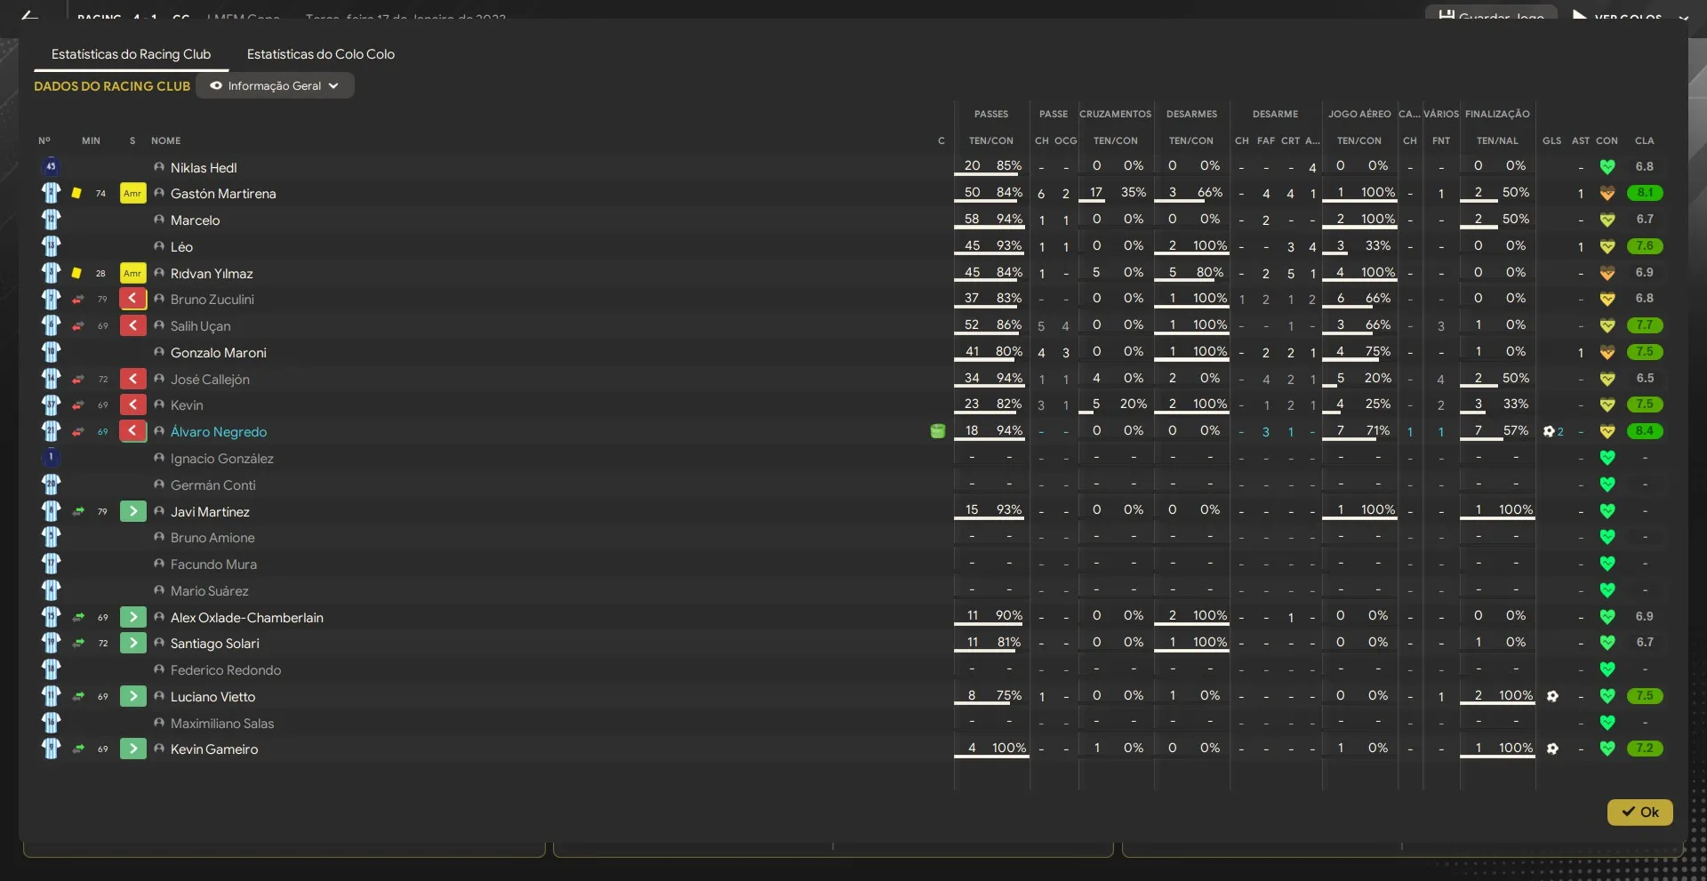Click the back arrow at top left
The width and height of the screenshot is (1707, 881).
[x=28, y=15]
